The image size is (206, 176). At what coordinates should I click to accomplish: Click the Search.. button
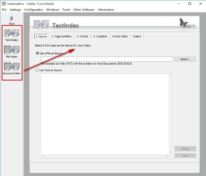185,59
